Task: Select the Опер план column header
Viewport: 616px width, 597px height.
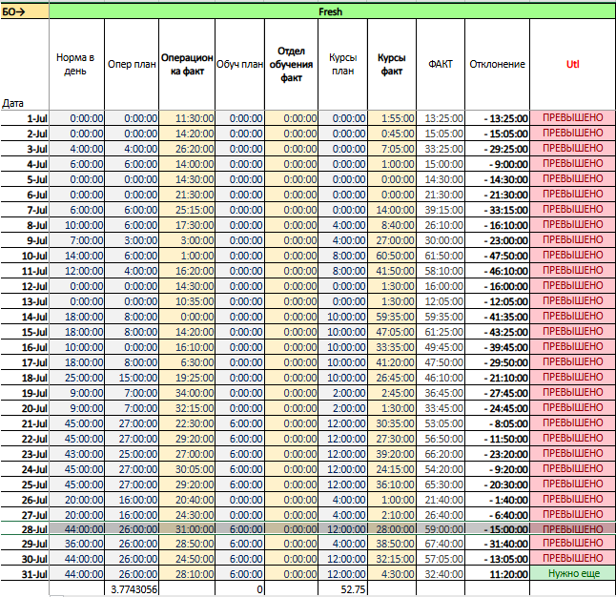Action: pyautogui.click(x=132, y=65)
